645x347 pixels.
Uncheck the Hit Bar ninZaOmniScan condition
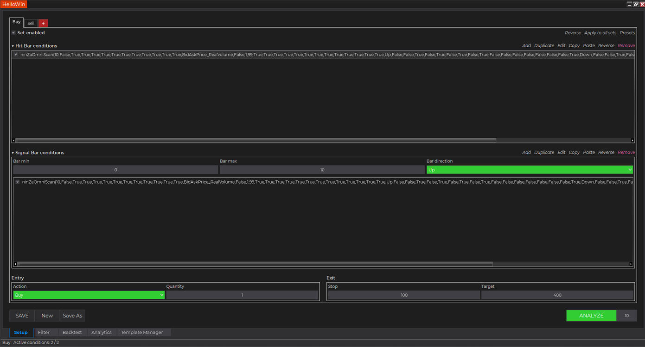coord(16,55)
